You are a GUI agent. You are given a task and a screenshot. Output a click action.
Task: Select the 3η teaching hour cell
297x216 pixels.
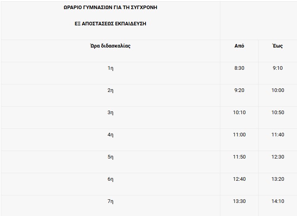point(110,113)
